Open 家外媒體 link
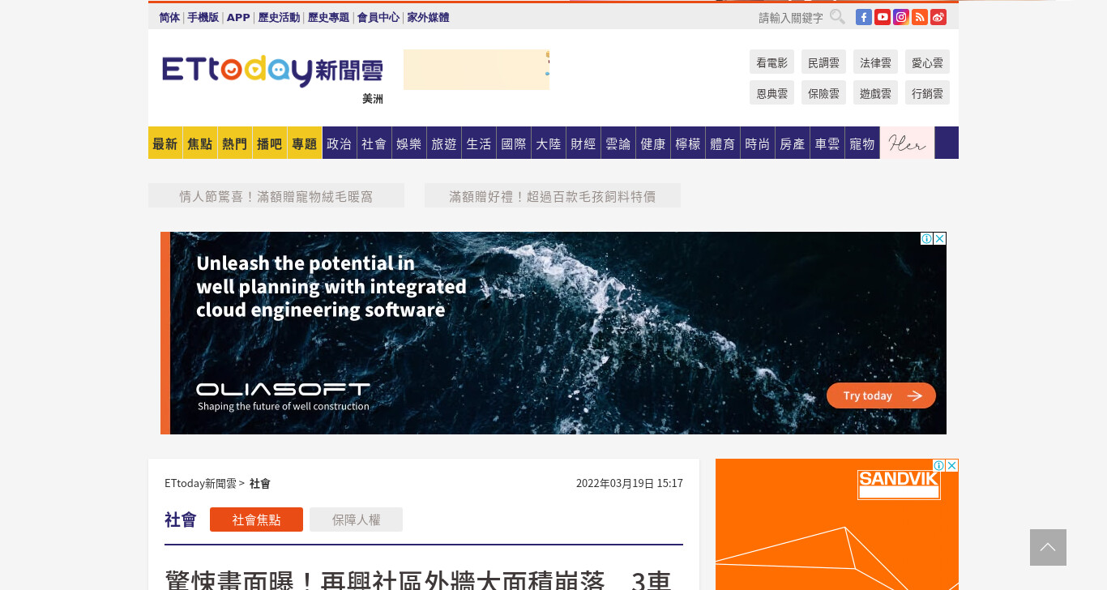The image size is (1107, 590). coord(428,17)
